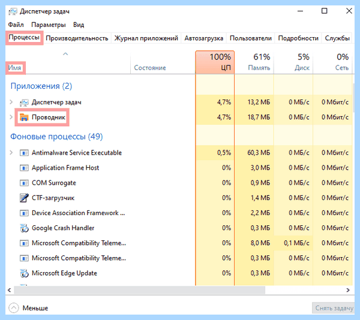Click the Antimalware Service Executable icon
Image resolution: width=360 pixels, height=320 pixels.
(x=24, y=153)
